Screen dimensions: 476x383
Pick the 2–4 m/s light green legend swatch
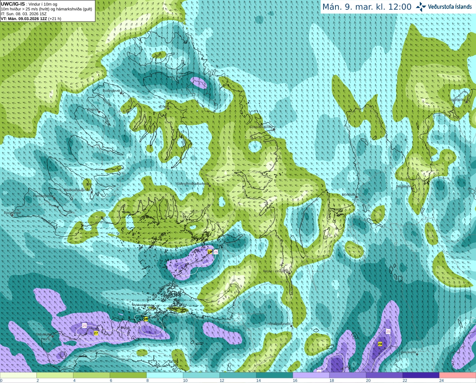click(55, 375)
